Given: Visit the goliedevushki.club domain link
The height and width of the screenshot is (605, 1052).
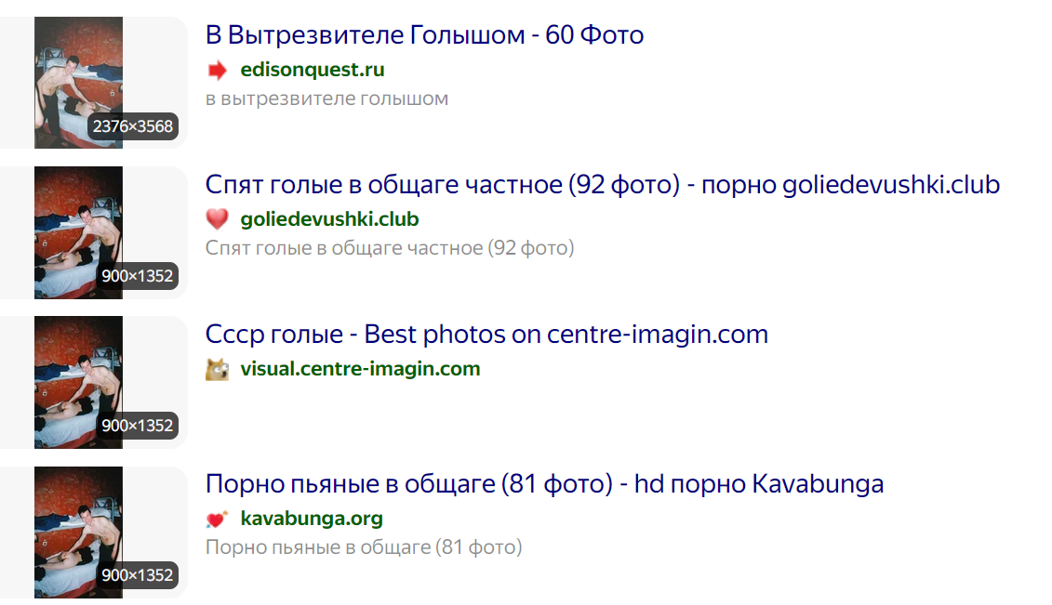Looking at the screenshot, I should [x=329, y=219].
